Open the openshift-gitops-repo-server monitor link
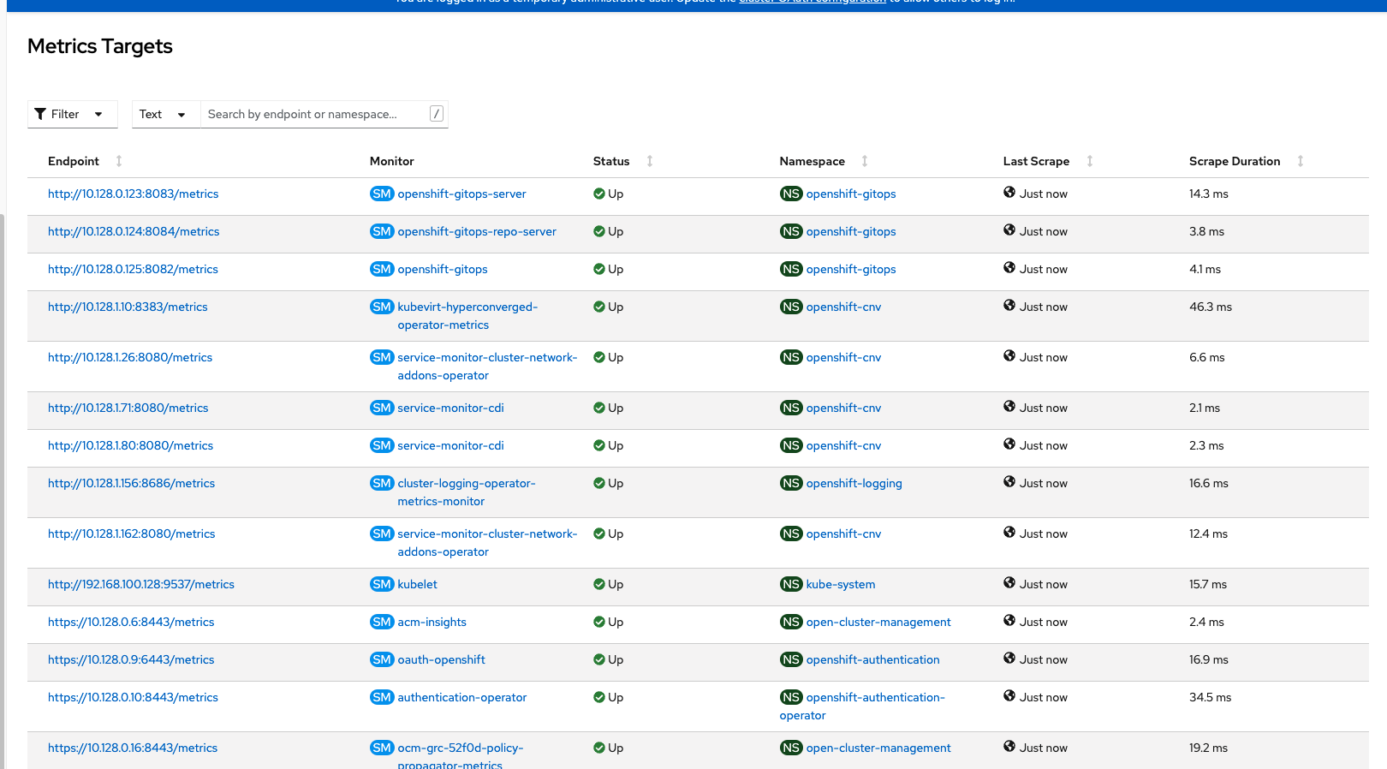 pos(476,231)
